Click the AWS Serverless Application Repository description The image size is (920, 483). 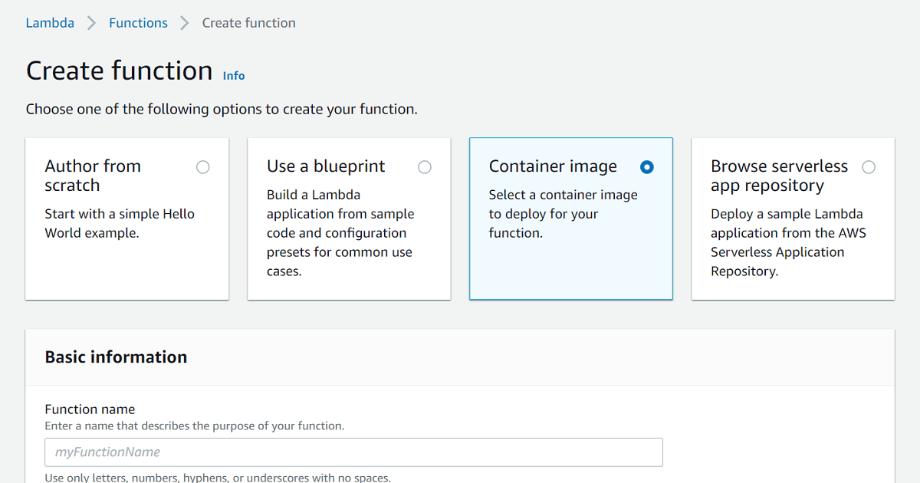point(788,242)
